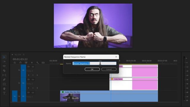Click ruler at 00:01:05:00
This screenshot has height=107, width=190.
[x=131, y=61]
